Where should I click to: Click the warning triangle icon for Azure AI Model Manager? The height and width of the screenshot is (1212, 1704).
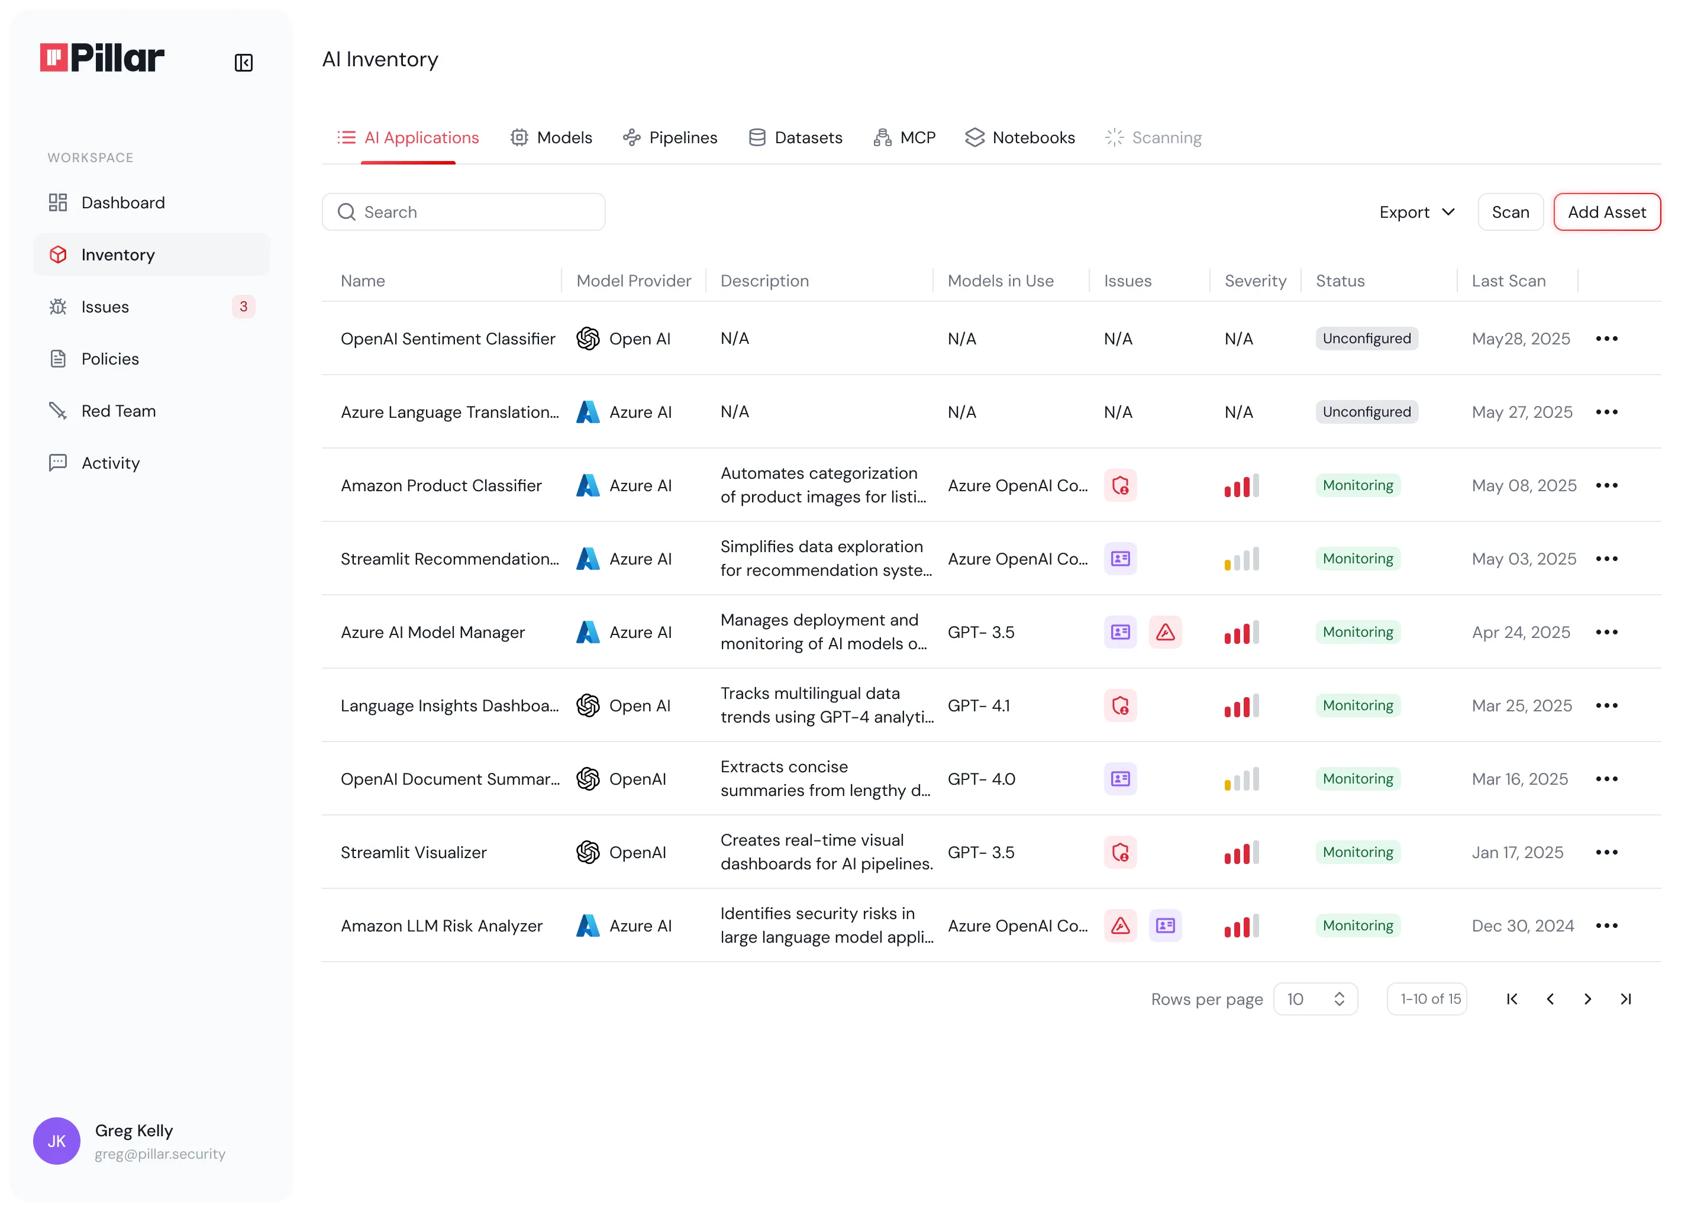pos(1164,632)
